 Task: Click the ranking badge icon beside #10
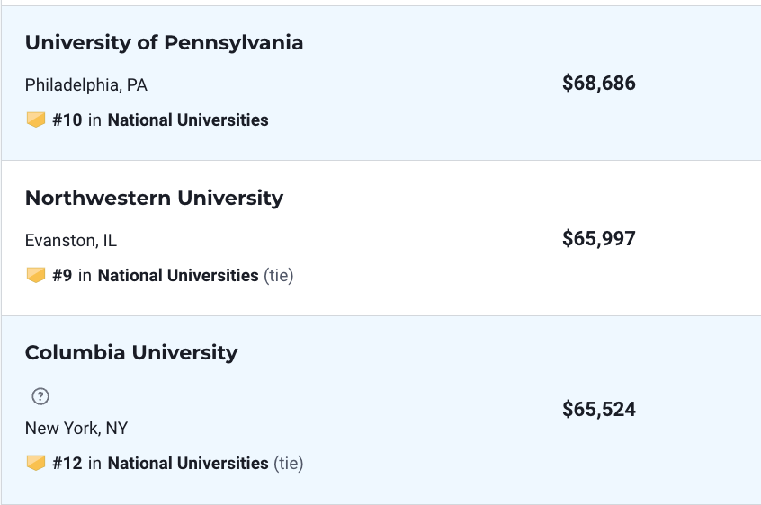[36, 120]
